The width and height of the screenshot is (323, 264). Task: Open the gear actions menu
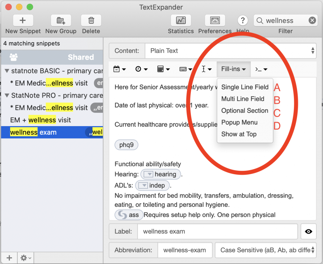tap(26, 258)
